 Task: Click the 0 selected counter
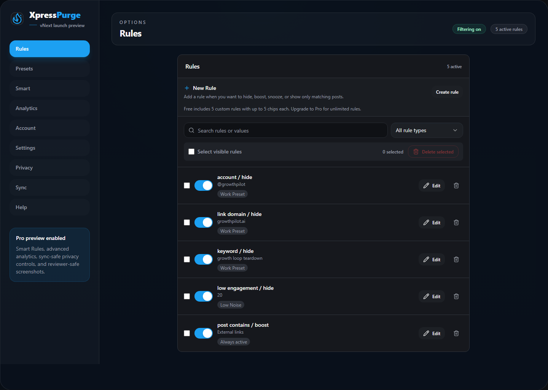click(x=393, y=152)
